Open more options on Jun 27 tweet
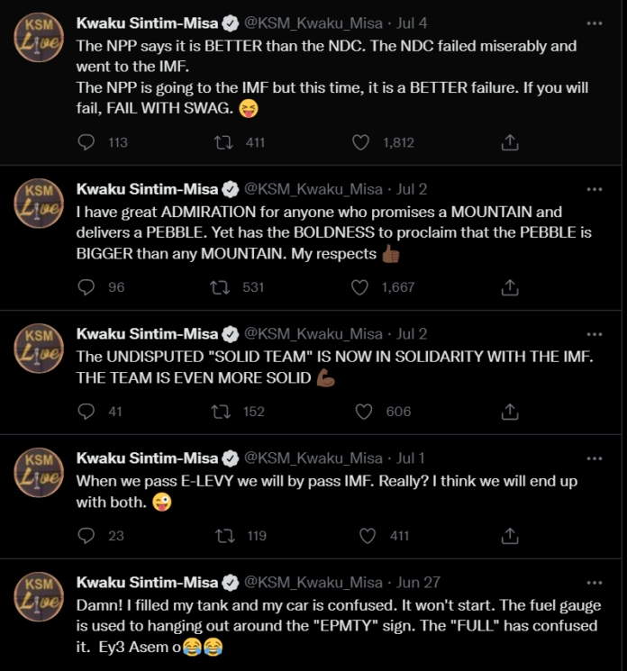The image size is (627, 671). point(594,583)
